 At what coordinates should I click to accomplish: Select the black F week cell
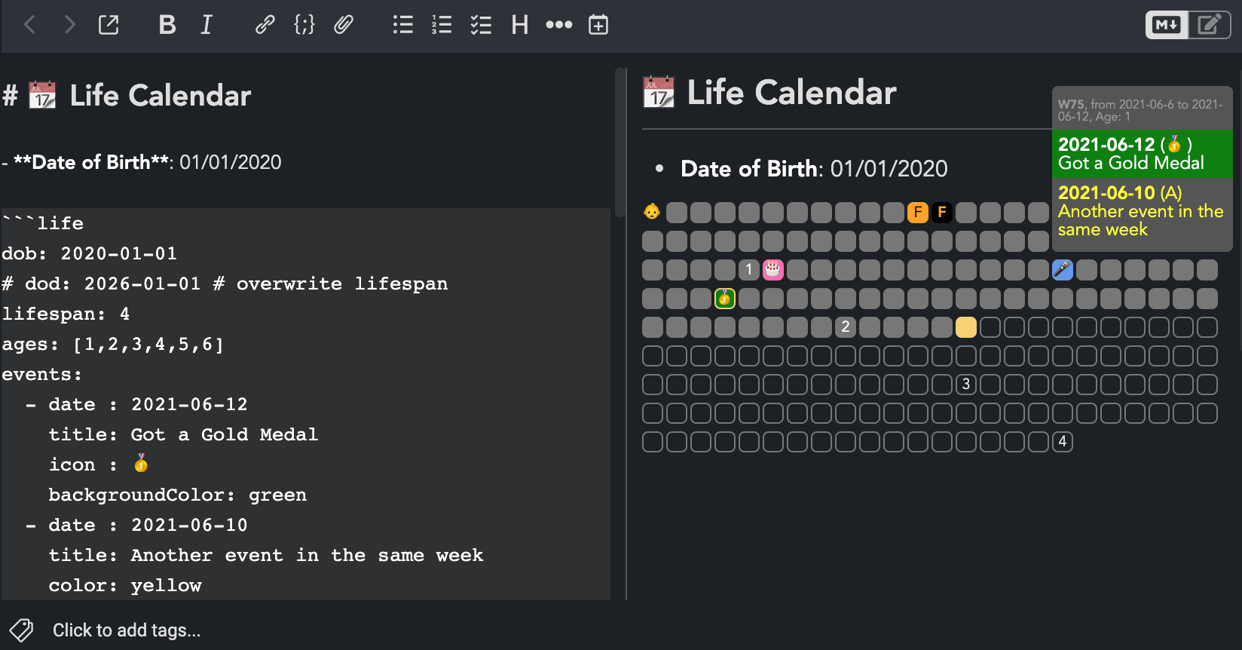(941, 212)
